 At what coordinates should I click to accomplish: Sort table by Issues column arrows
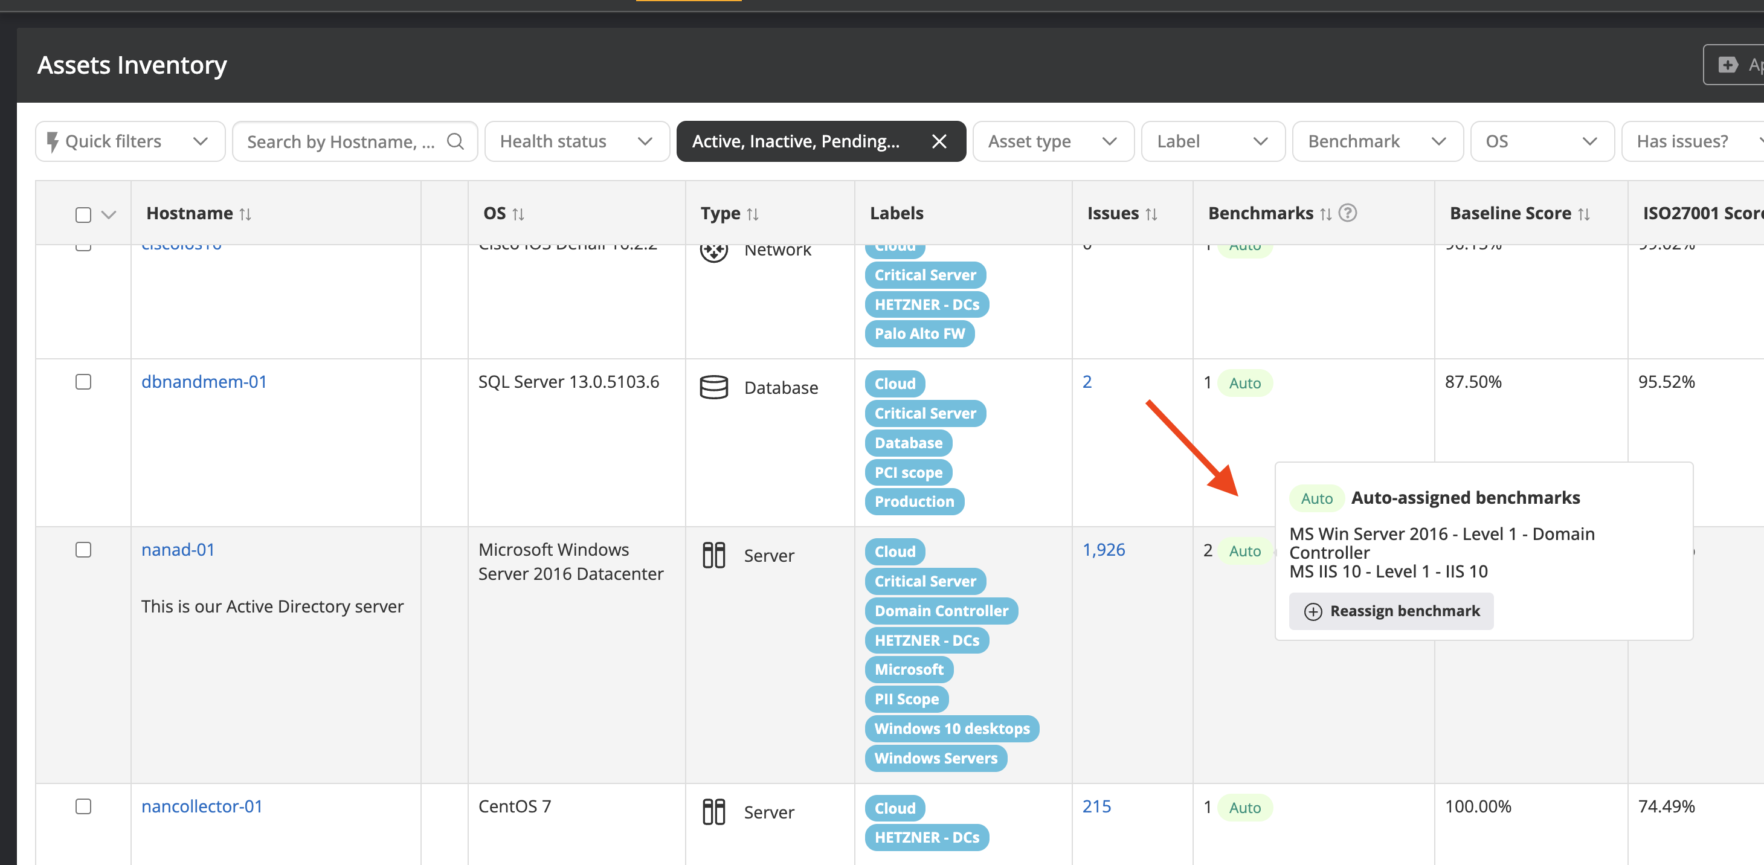pyautogui.click(x=1151, y=214)
